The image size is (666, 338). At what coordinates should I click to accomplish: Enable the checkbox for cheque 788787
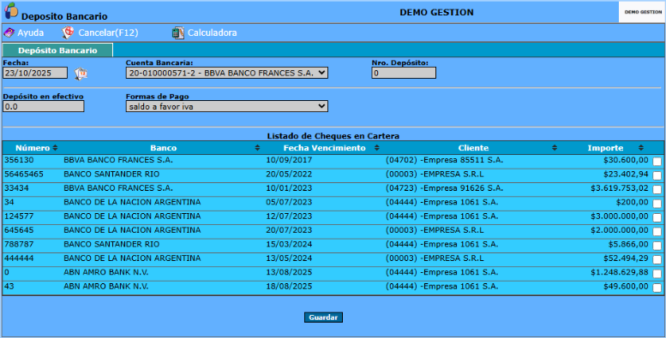pos(657,246)
